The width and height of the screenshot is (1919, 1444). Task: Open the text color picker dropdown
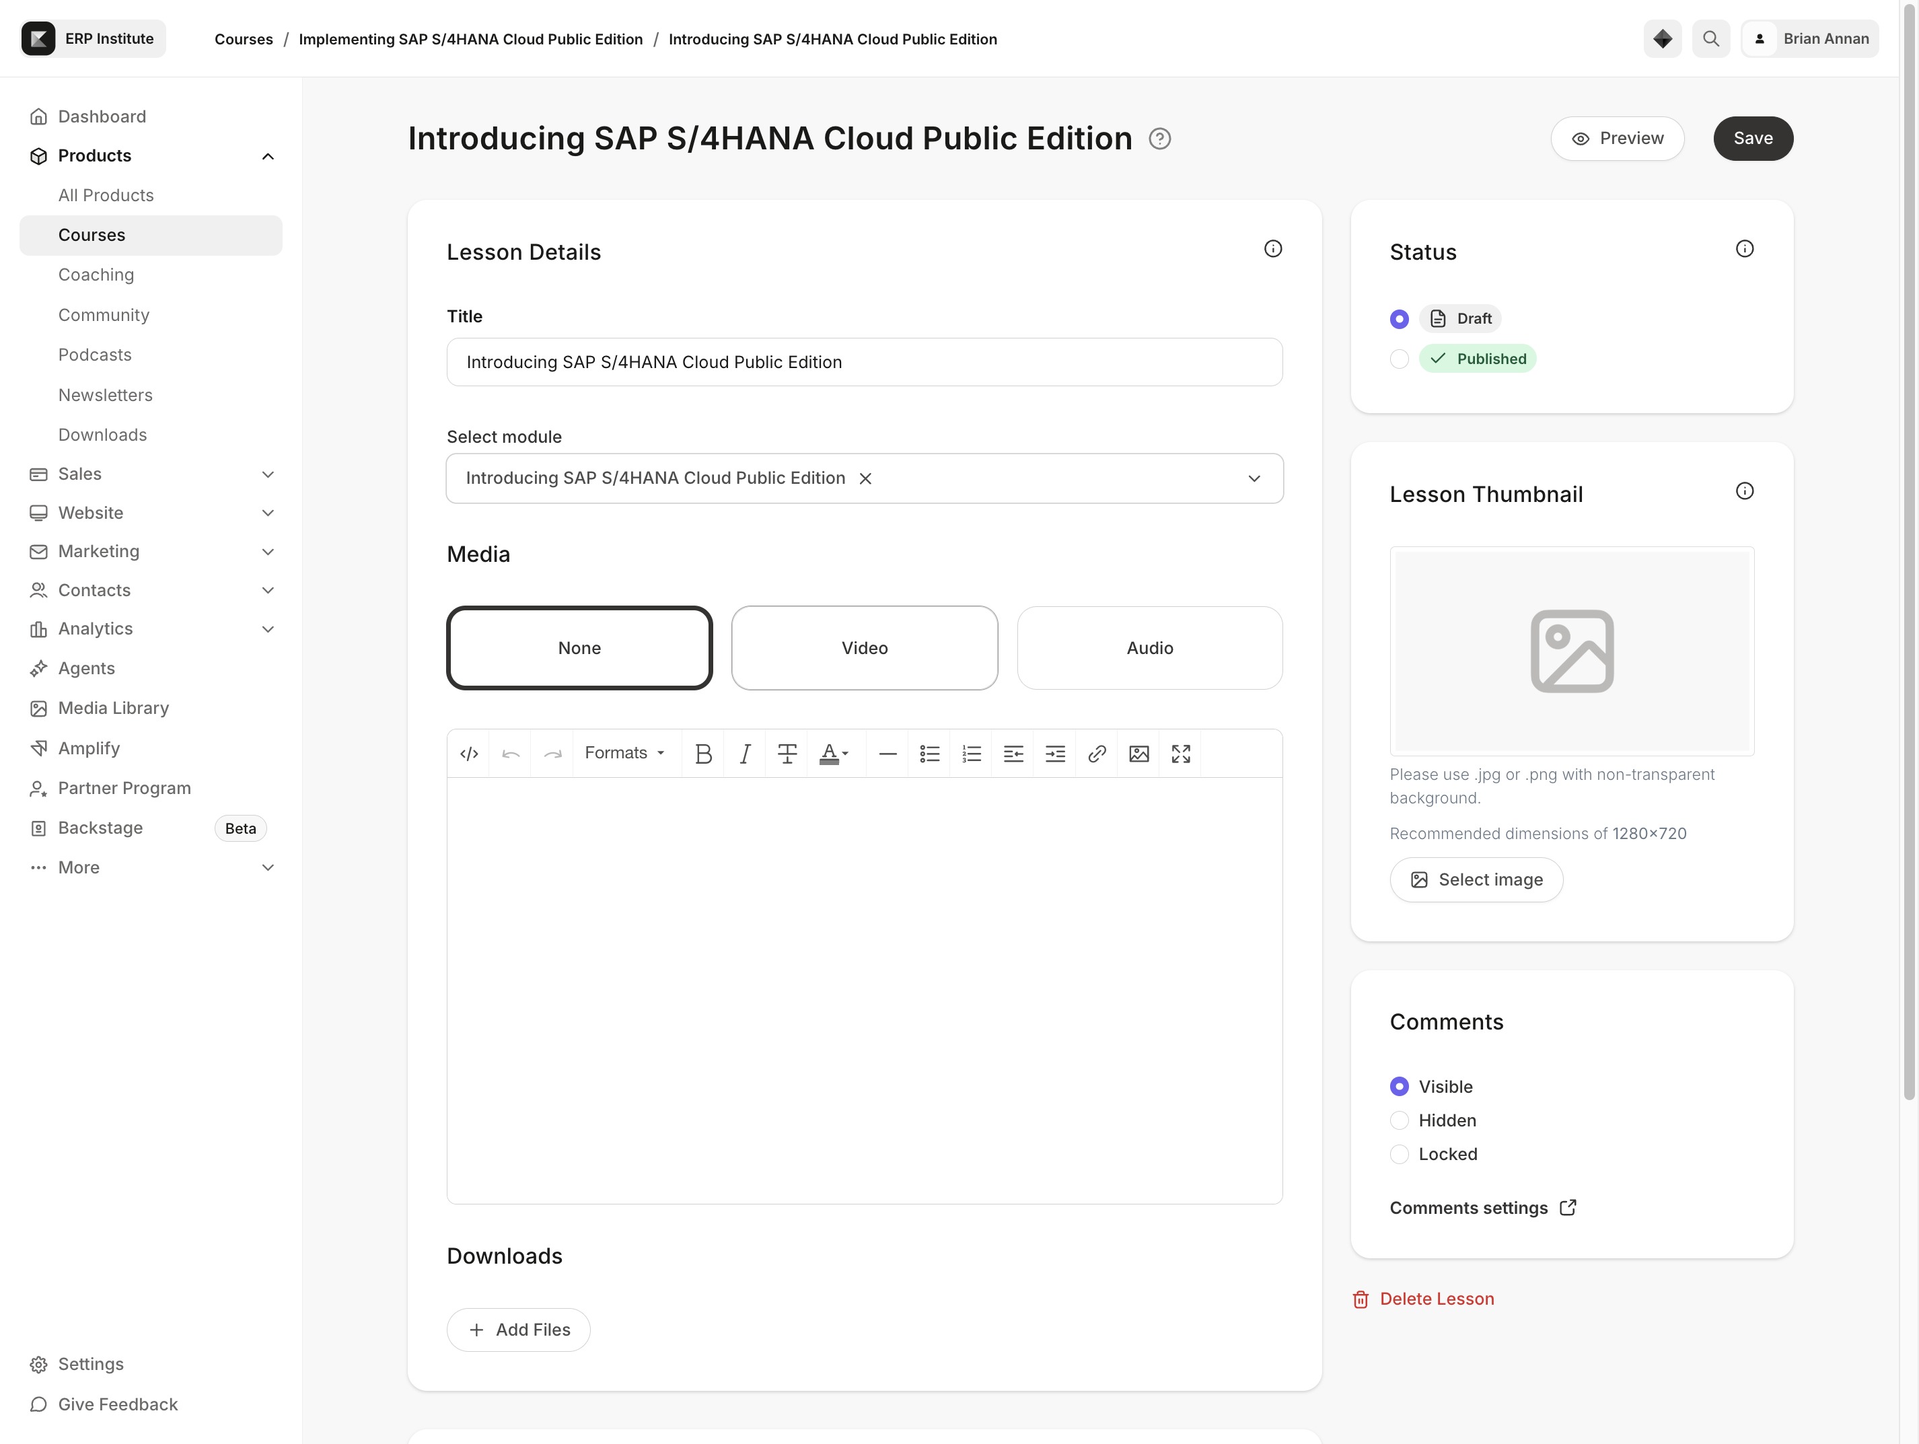[834, 753]
